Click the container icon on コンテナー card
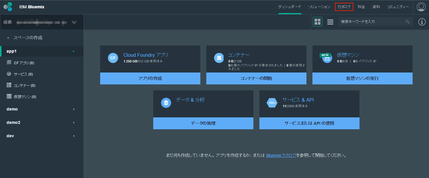This screenshot has width=429, height=178. [x=219, y=58]
